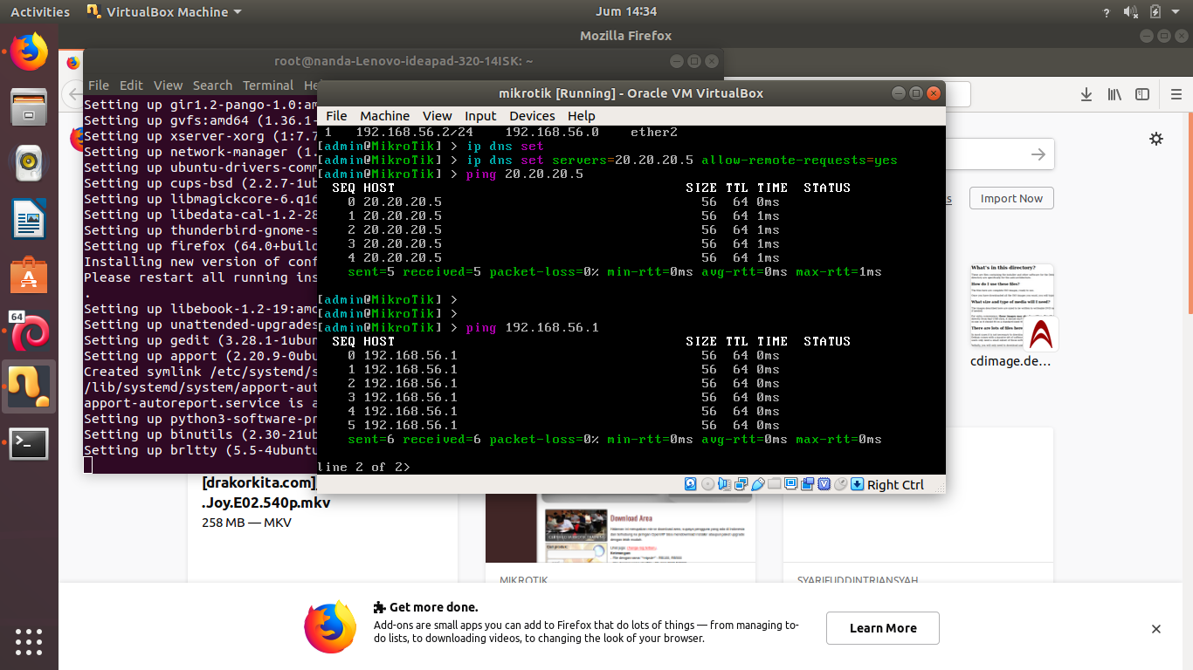Open LibreOffice Writer from the dock
This screenshot has height=670, width=1193.
coord(29,218)
